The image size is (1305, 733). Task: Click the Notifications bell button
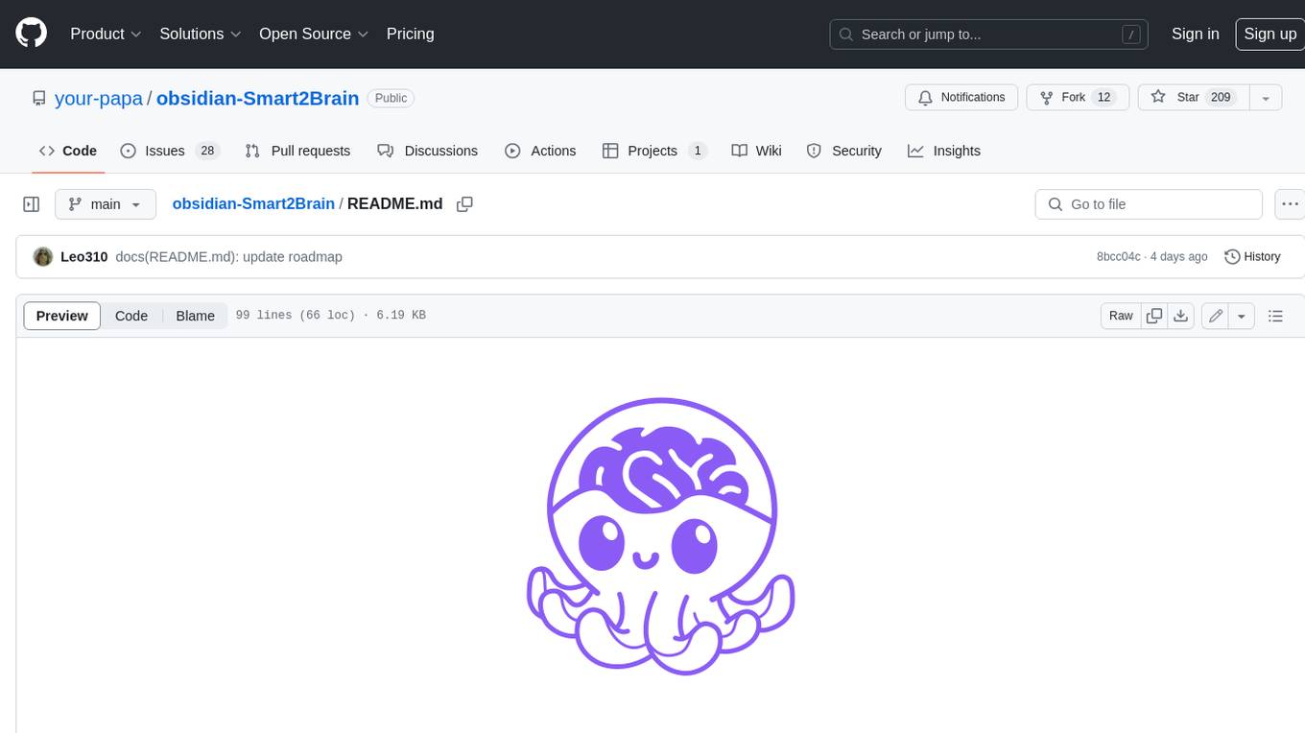(x=961, y=97)
